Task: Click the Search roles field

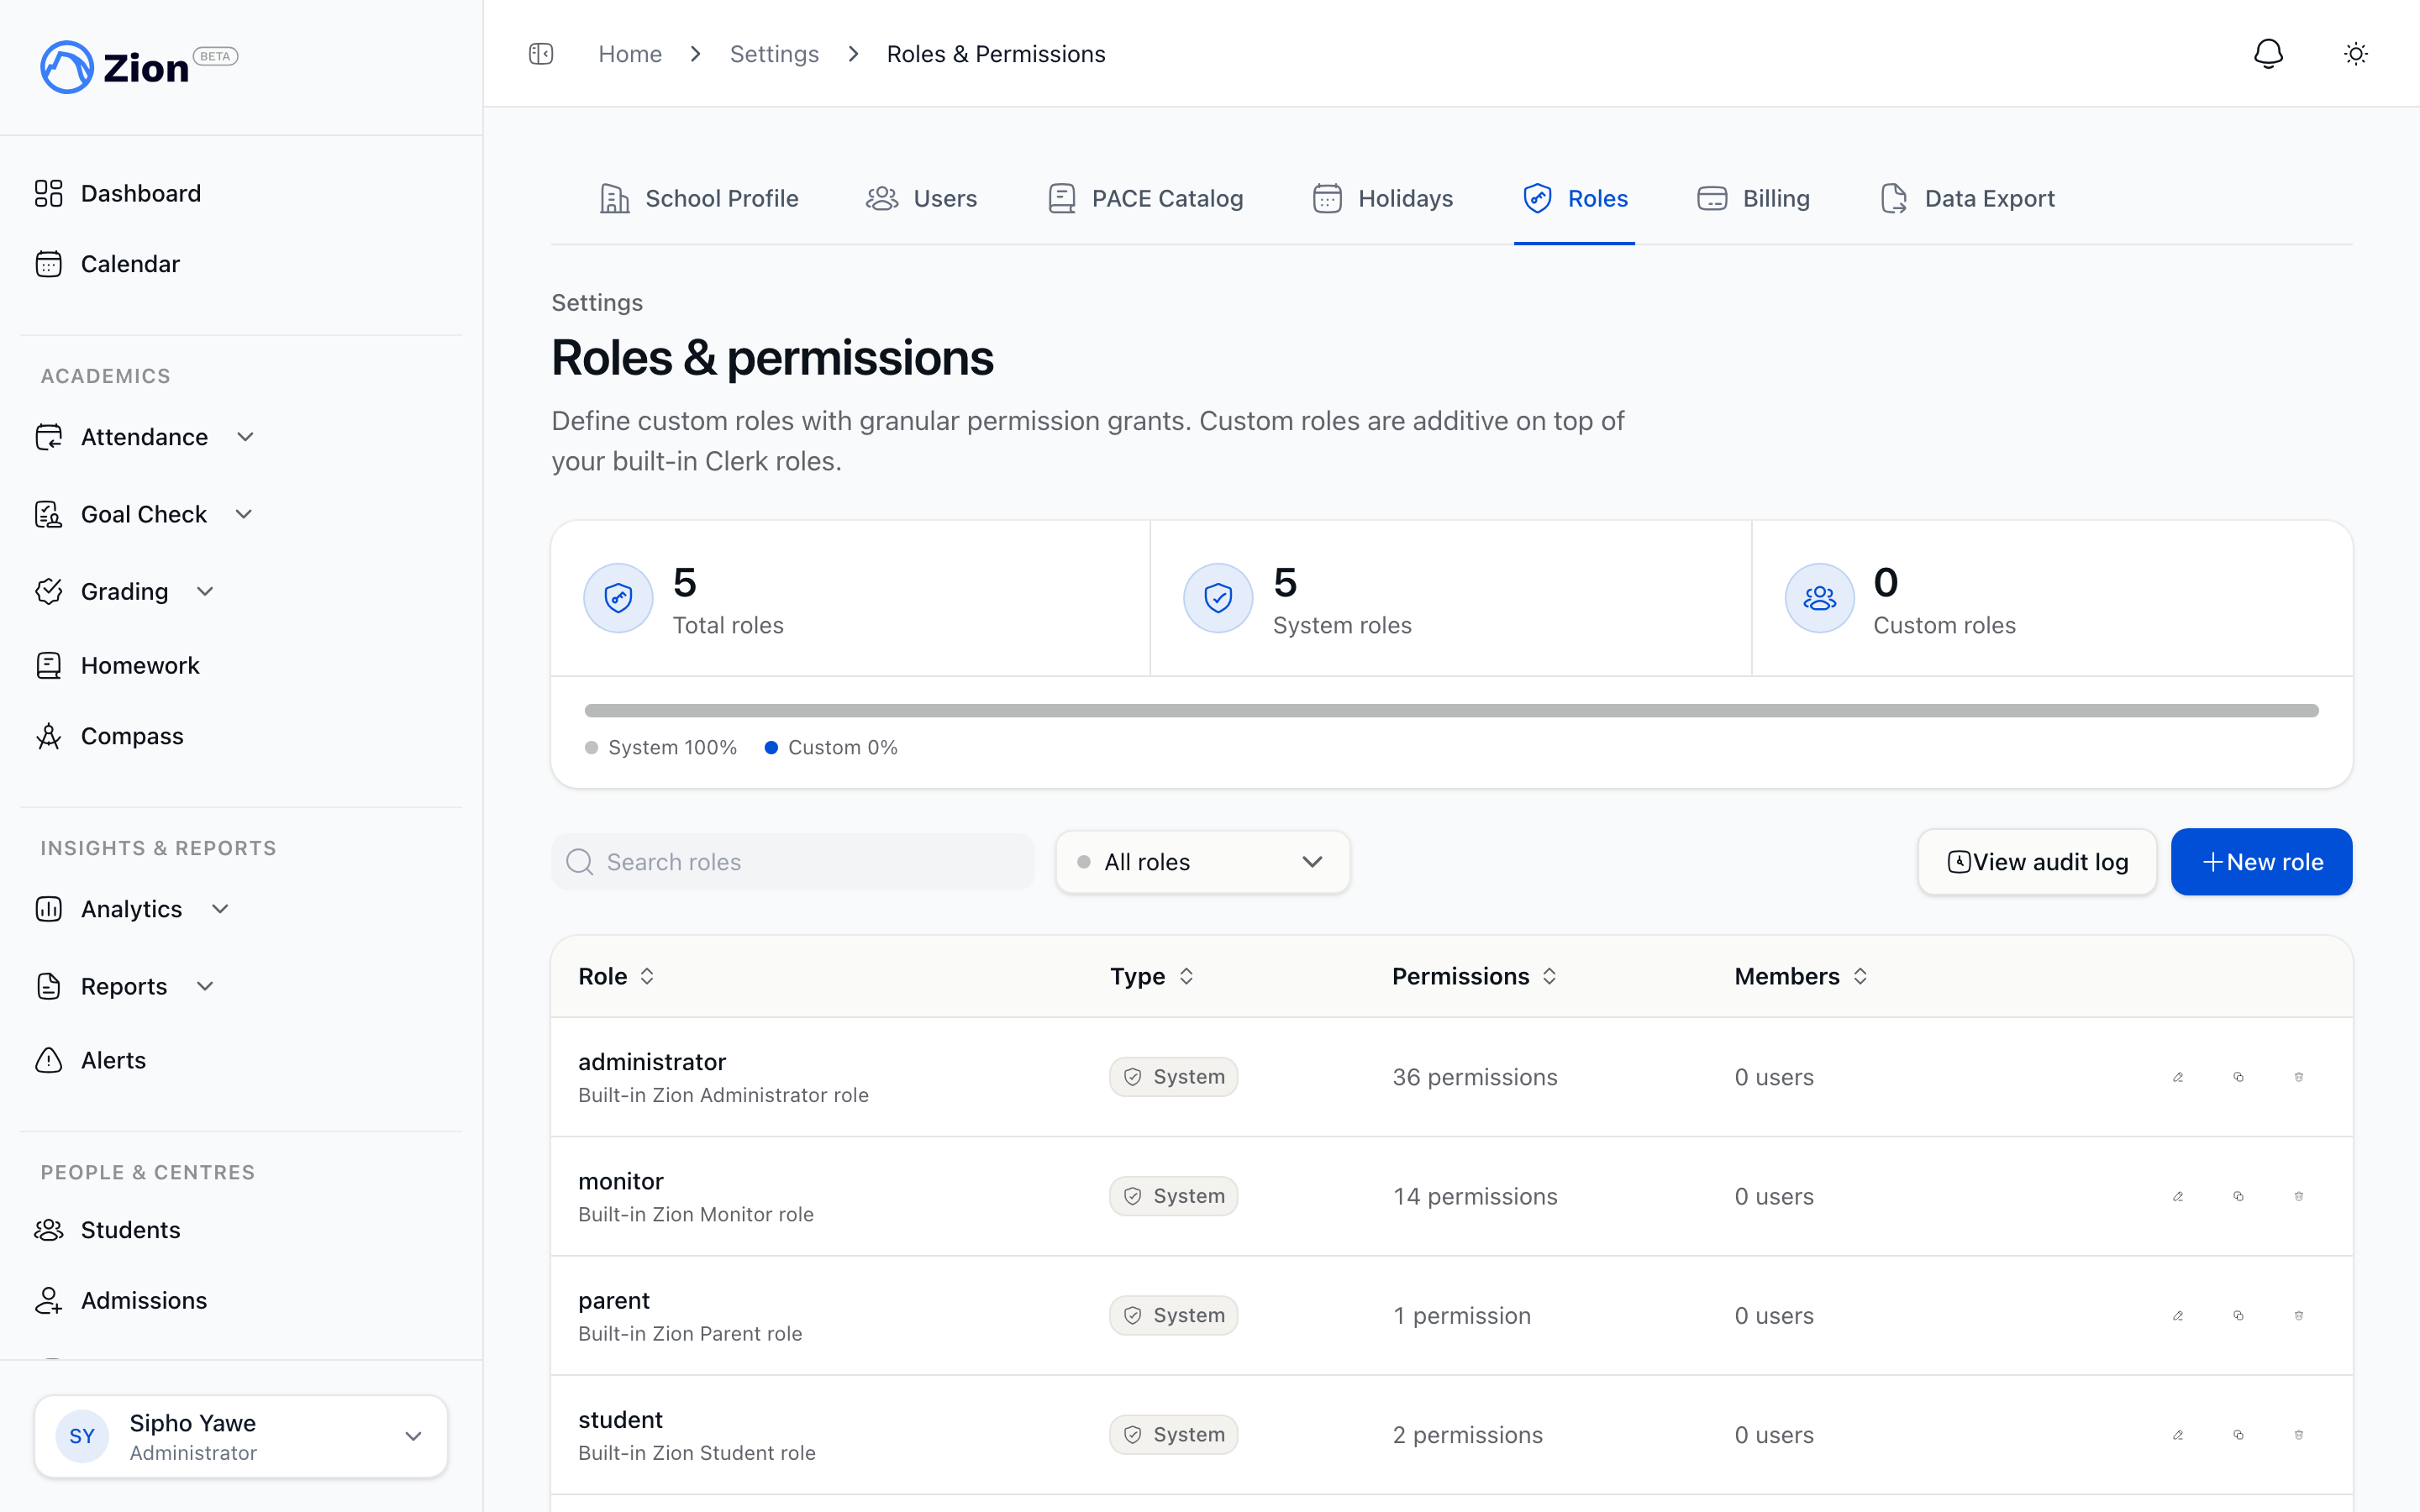Action: pos(792,862)
